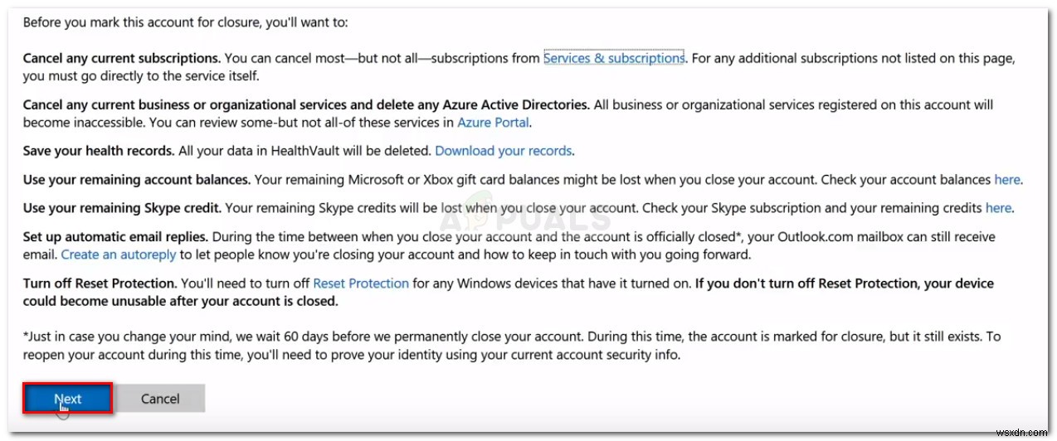Click 'Cancel any current business or organizational services' text
This screenshot has height=441, width=1057.
pyautogui.click(x=306, y=105)
